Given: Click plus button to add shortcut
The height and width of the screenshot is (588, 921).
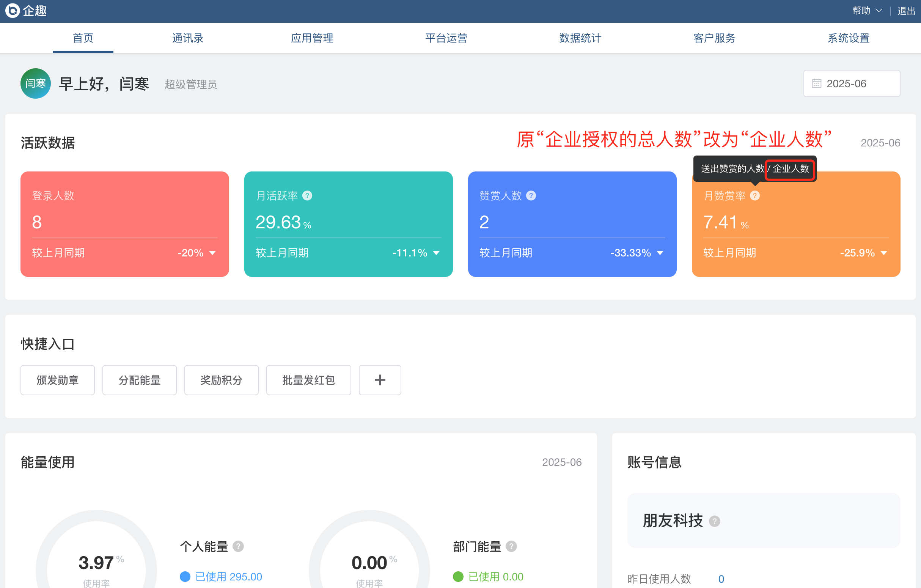Looking at the screenshot, I should [379, 380].
